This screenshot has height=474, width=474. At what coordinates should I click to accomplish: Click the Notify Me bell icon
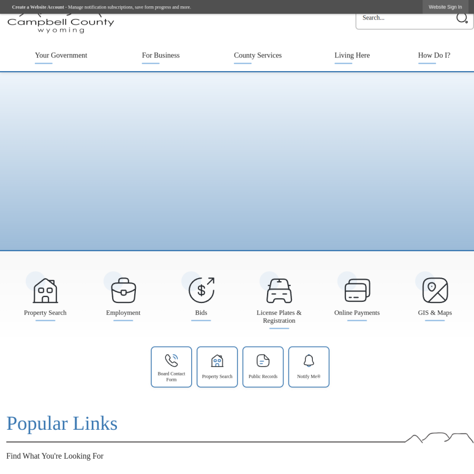coord(309,361)
